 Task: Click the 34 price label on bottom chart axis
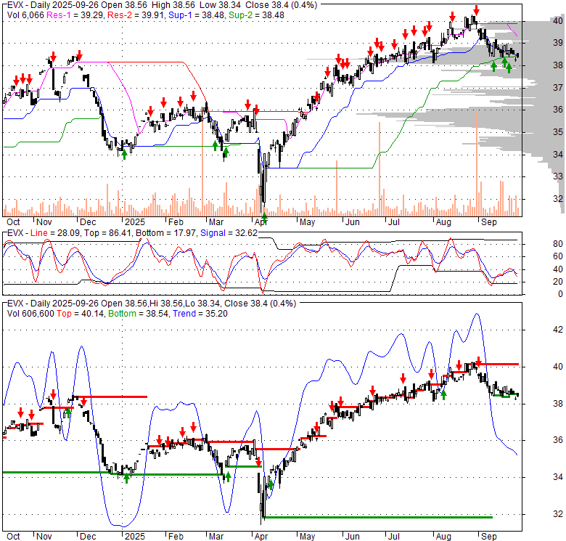(x=558, y=477)
